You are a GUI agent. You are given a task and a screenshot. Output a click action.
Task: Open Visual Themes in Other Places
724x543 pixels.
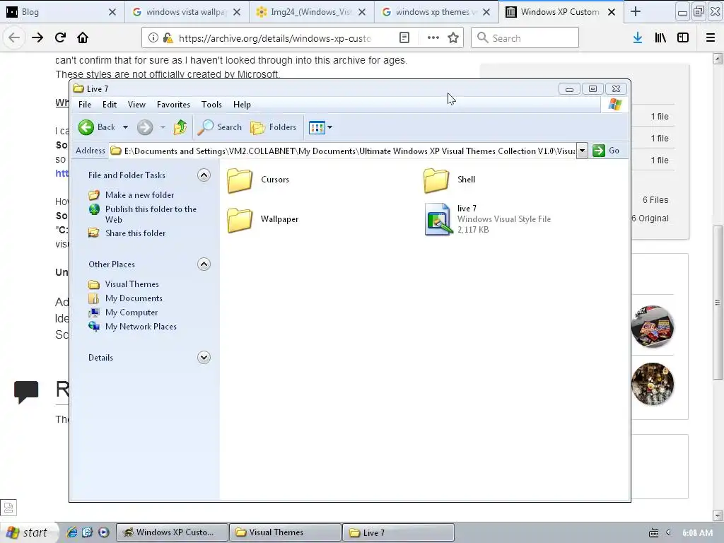click(x=132, y=284)
